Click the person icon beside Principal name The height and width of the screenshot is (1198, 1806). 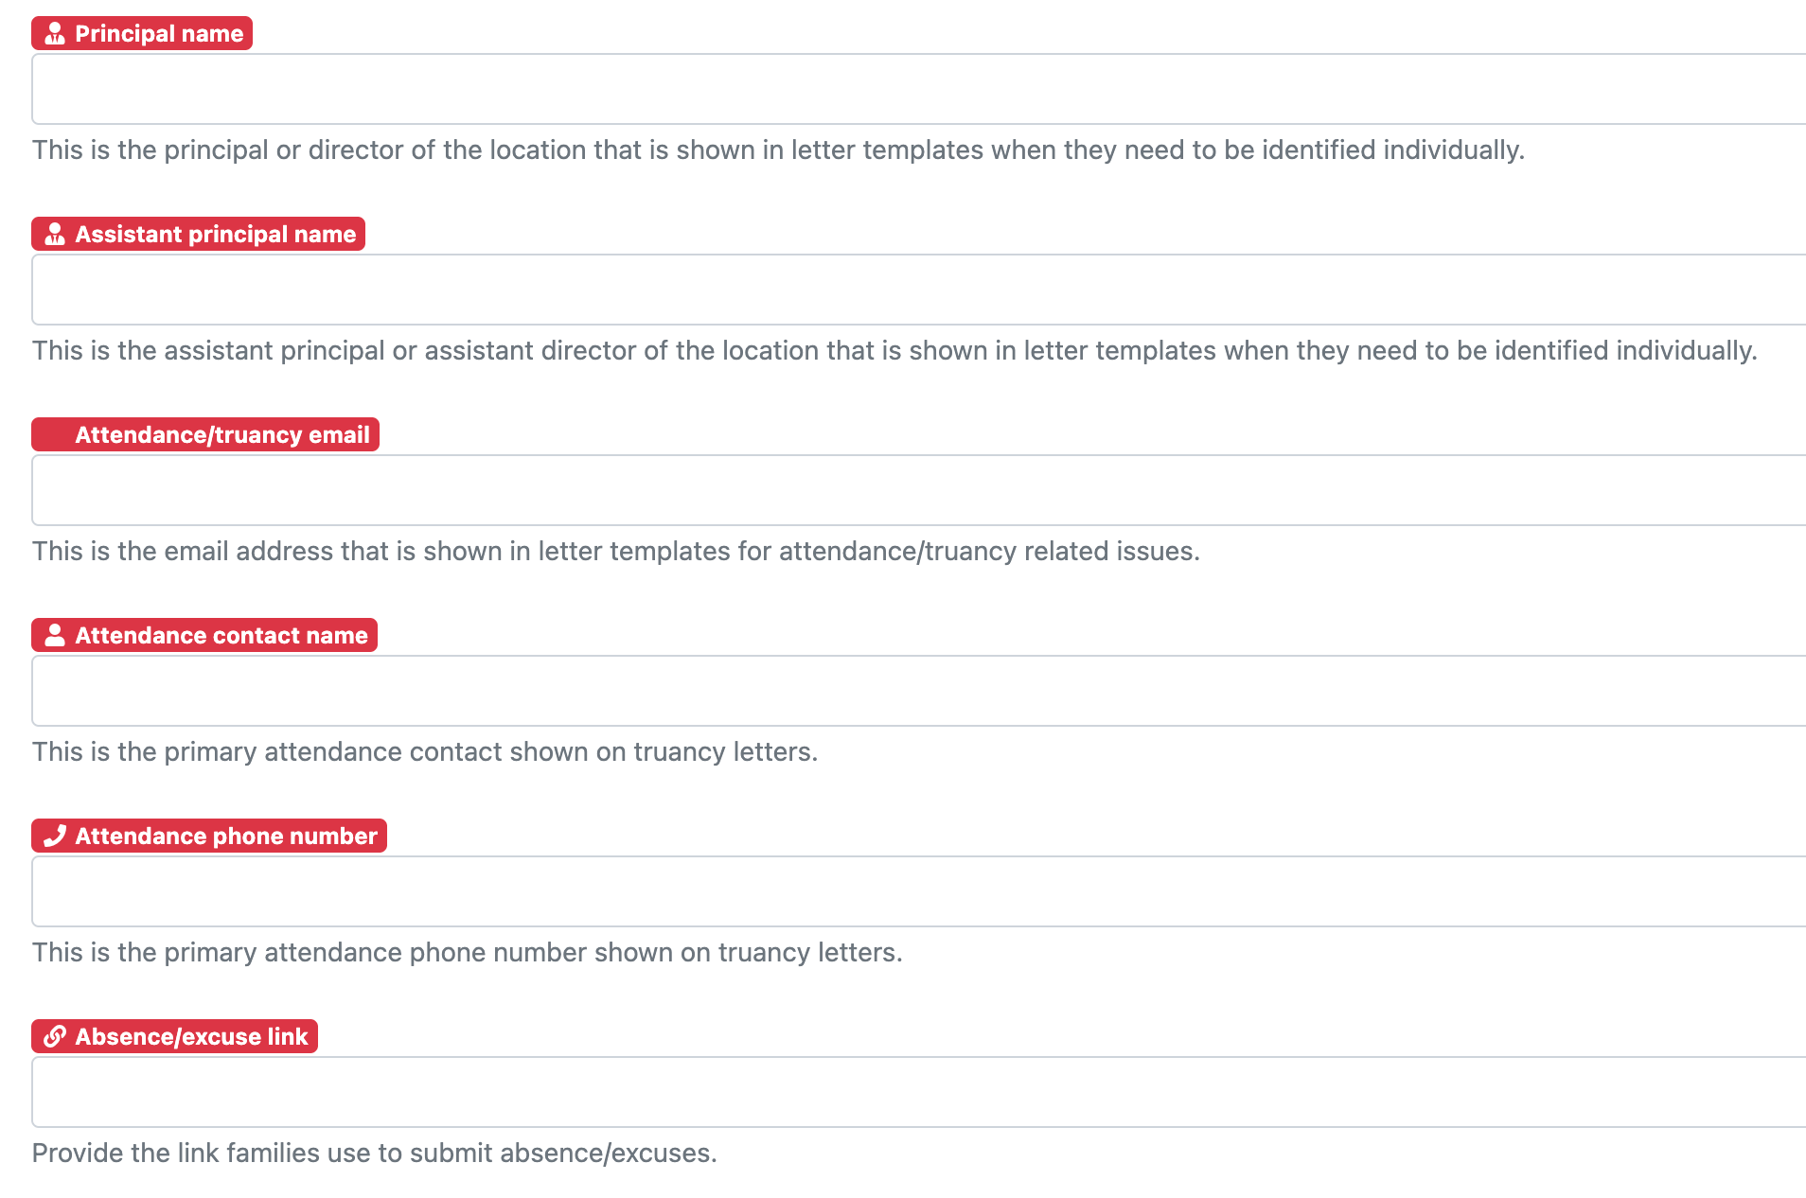(x=55, y=34)
